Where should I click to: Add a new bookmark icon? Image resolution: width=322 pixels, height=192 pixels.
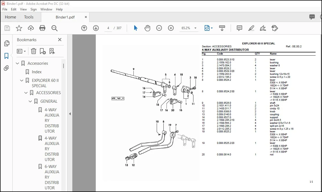[43, 51]
